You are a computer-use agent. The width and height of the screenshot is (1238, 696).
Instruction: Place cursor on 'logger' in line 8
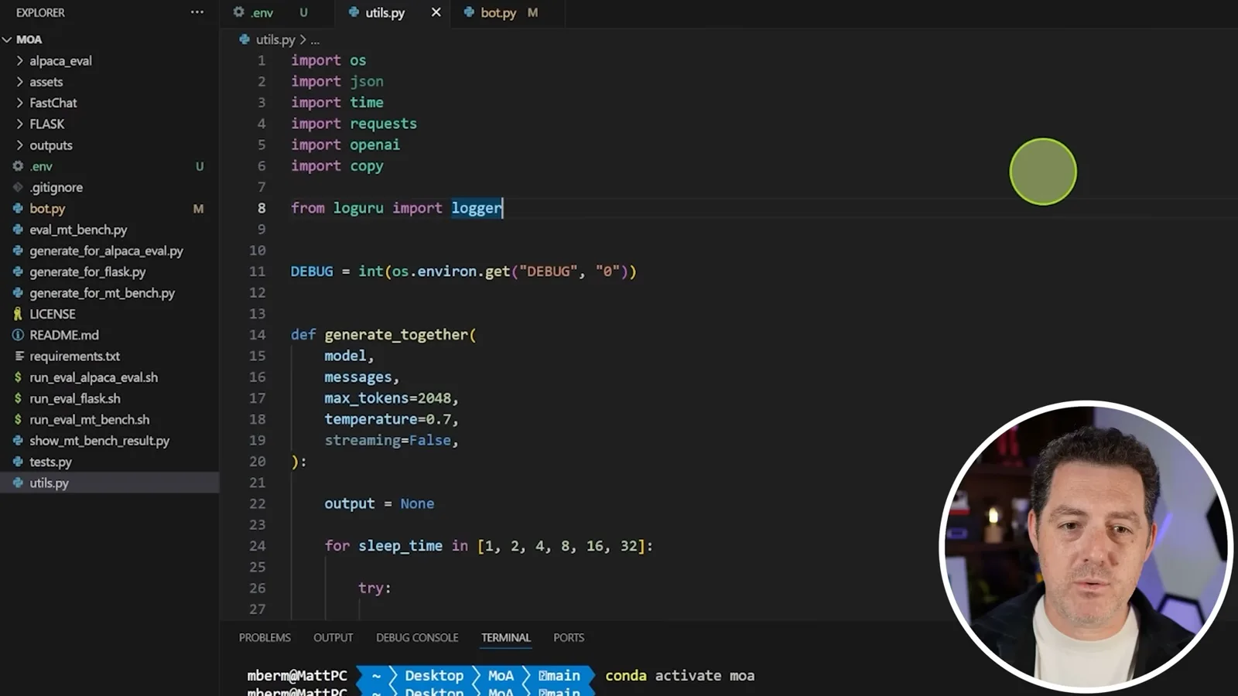tap(477, 208)
